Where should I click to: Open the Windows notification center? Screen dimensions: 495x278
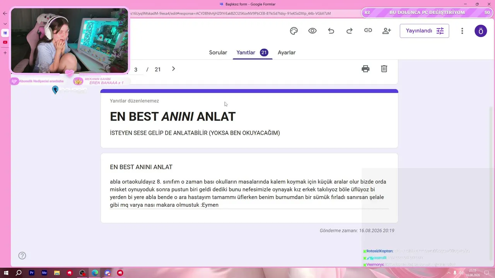(x=486, y=273)
